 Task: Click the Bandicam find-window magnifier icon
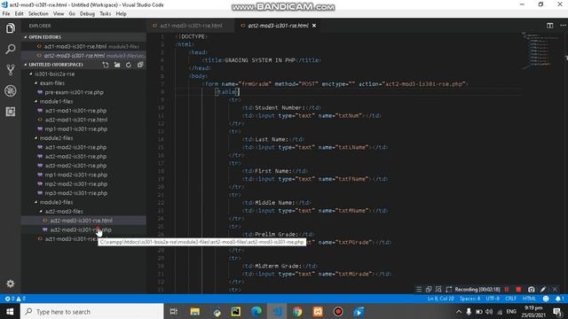pyautogui.click(x=438, y=290)
